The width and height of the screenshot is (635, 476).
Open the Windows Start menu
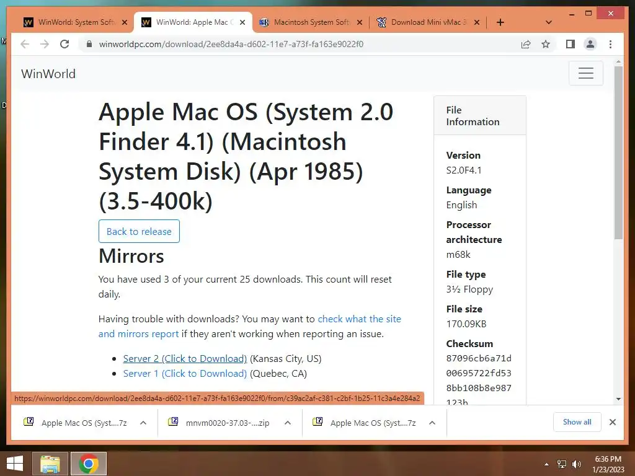(15, 464)
